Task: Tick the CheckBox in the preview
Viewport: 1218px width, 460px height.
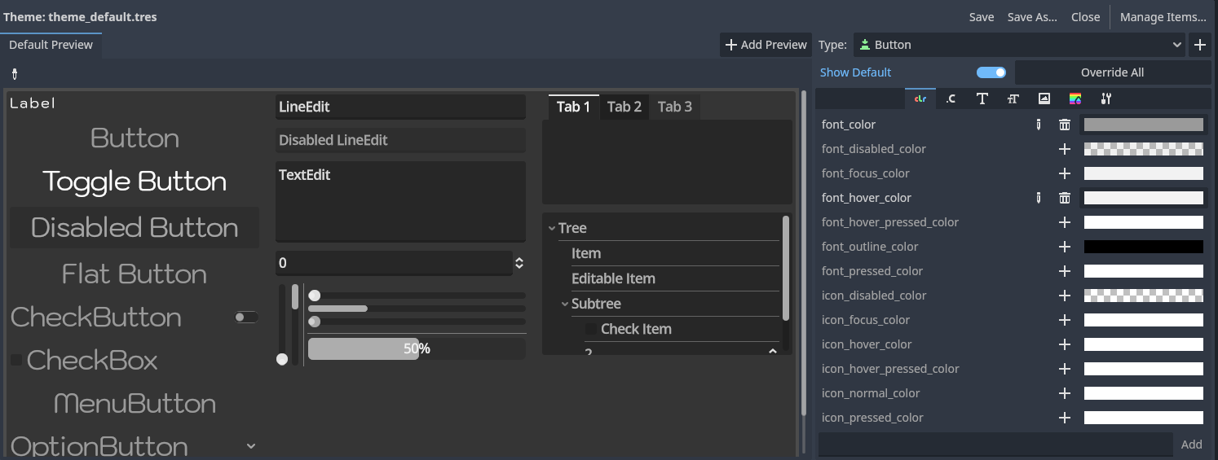Action: (16, 360)
